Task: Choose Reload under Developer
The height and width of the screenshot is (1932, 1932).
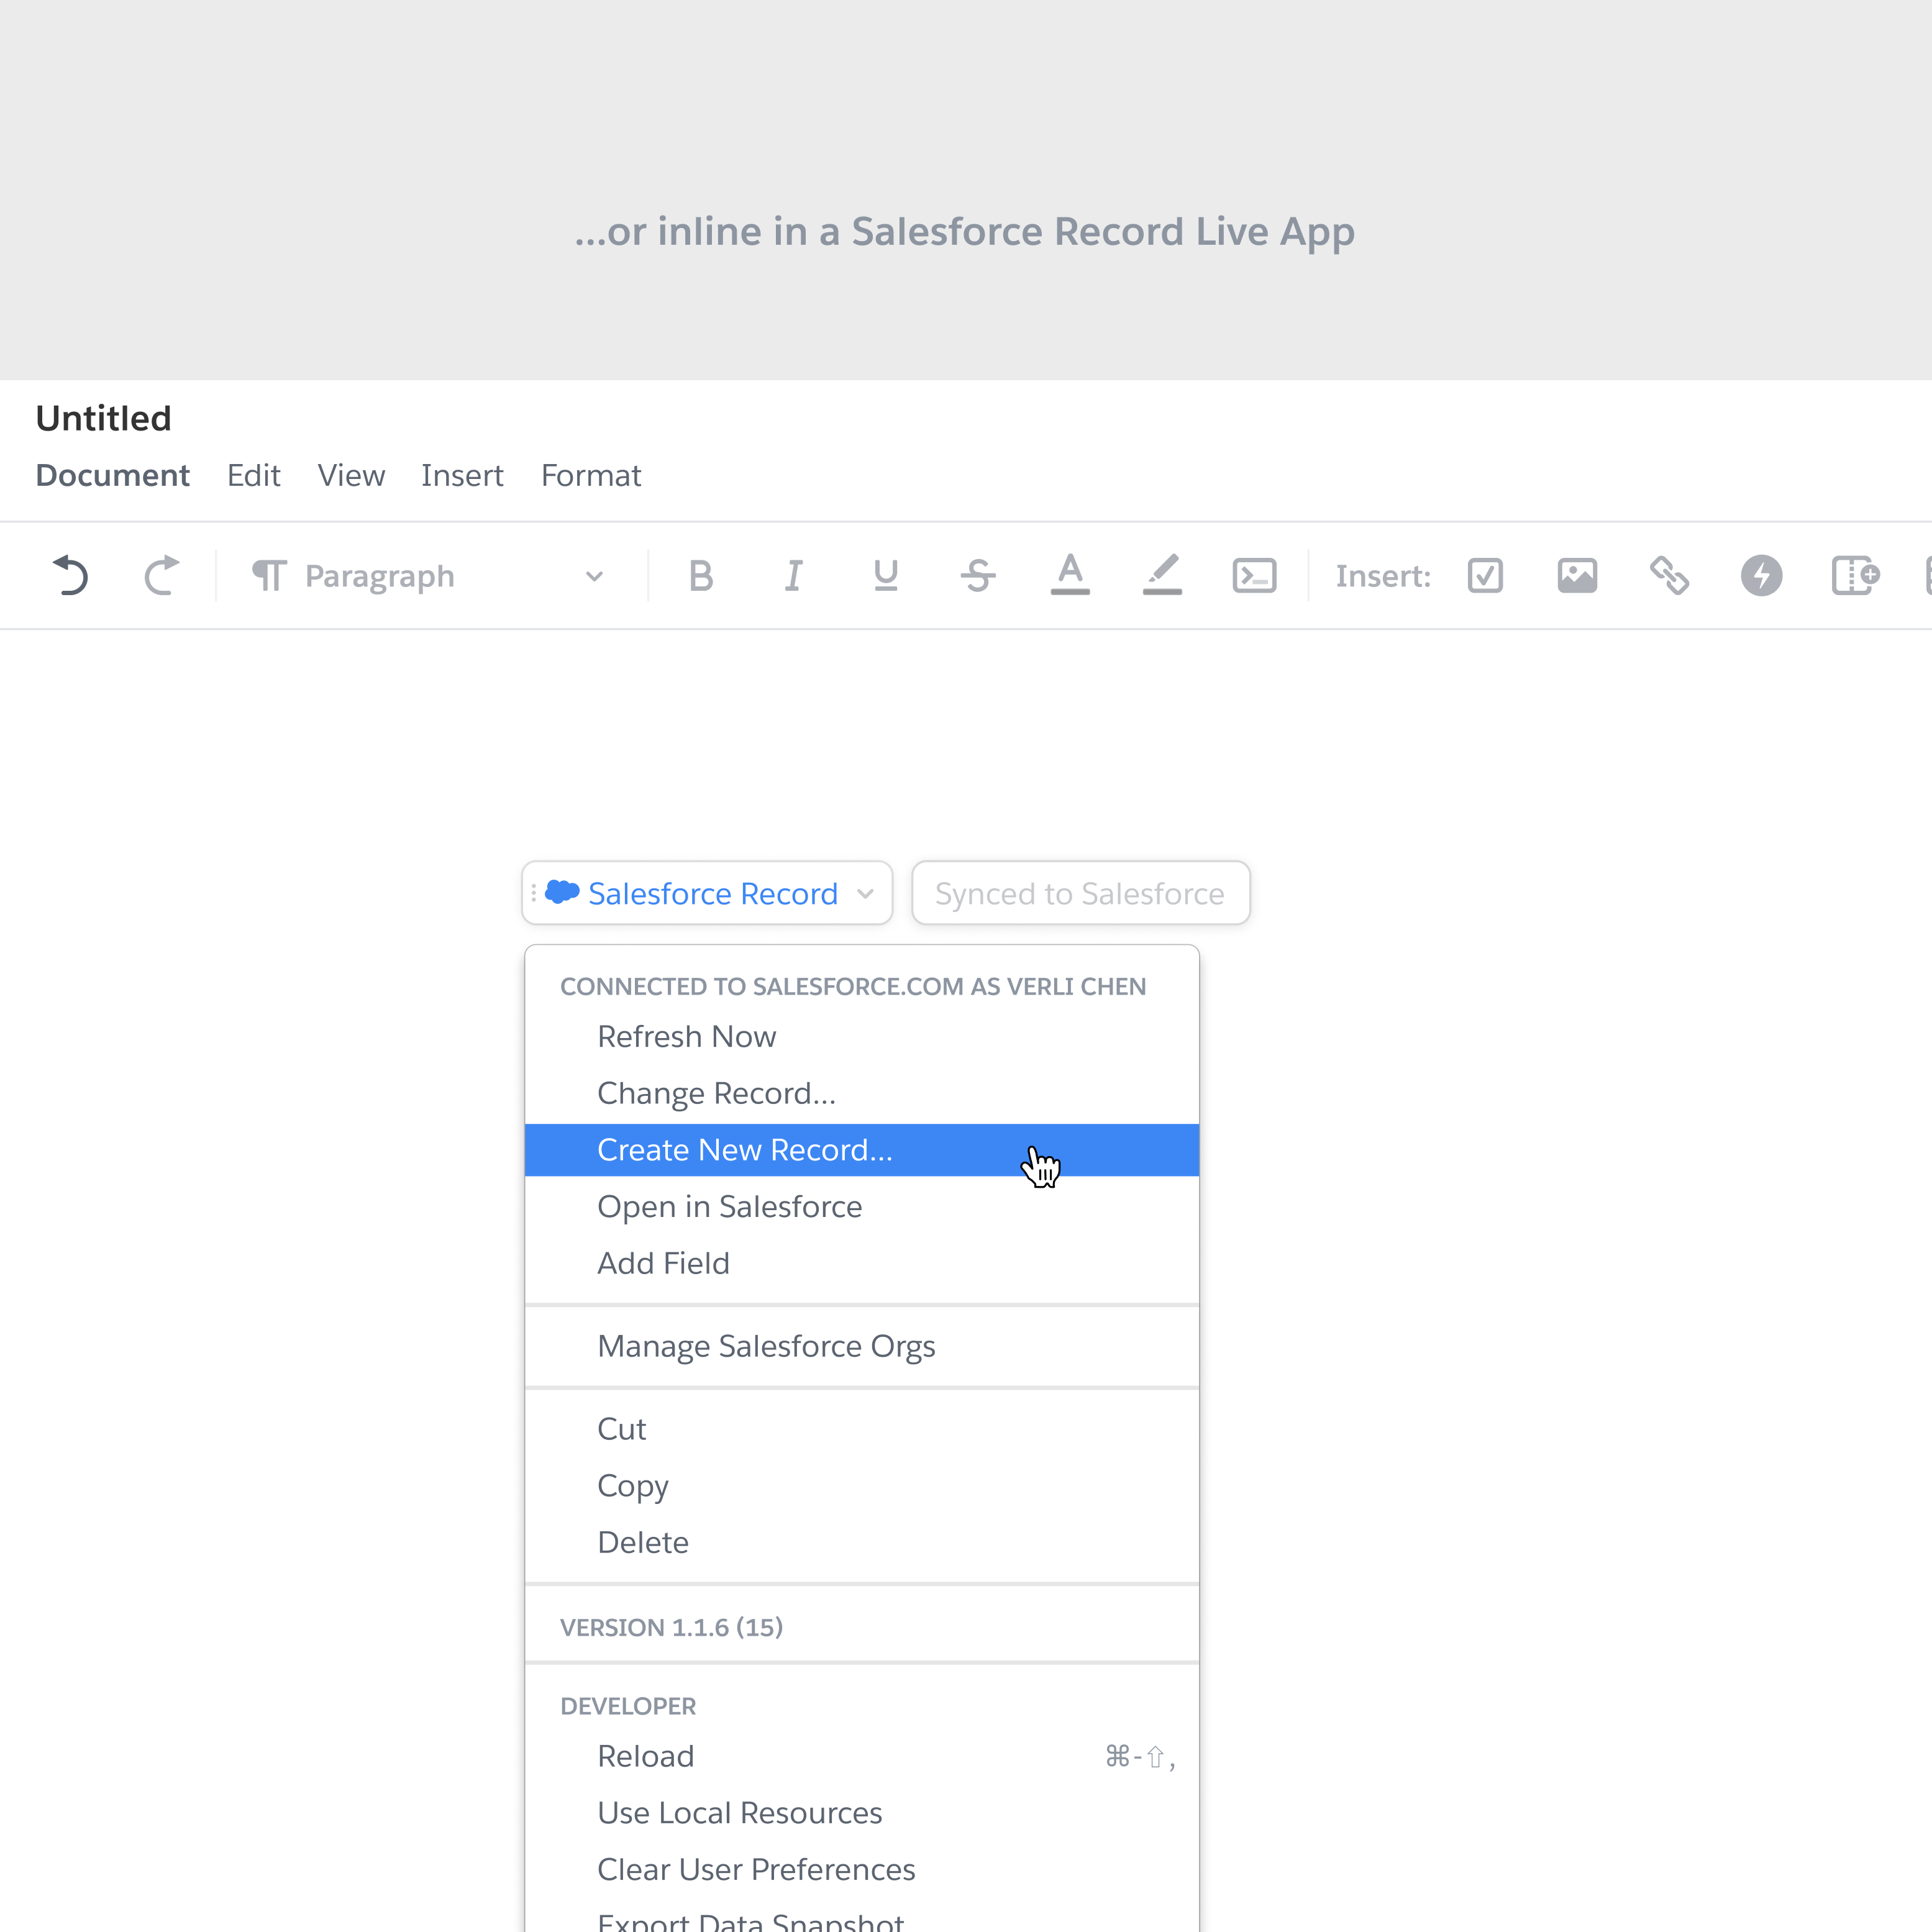Action: (x=862, y=1757)
